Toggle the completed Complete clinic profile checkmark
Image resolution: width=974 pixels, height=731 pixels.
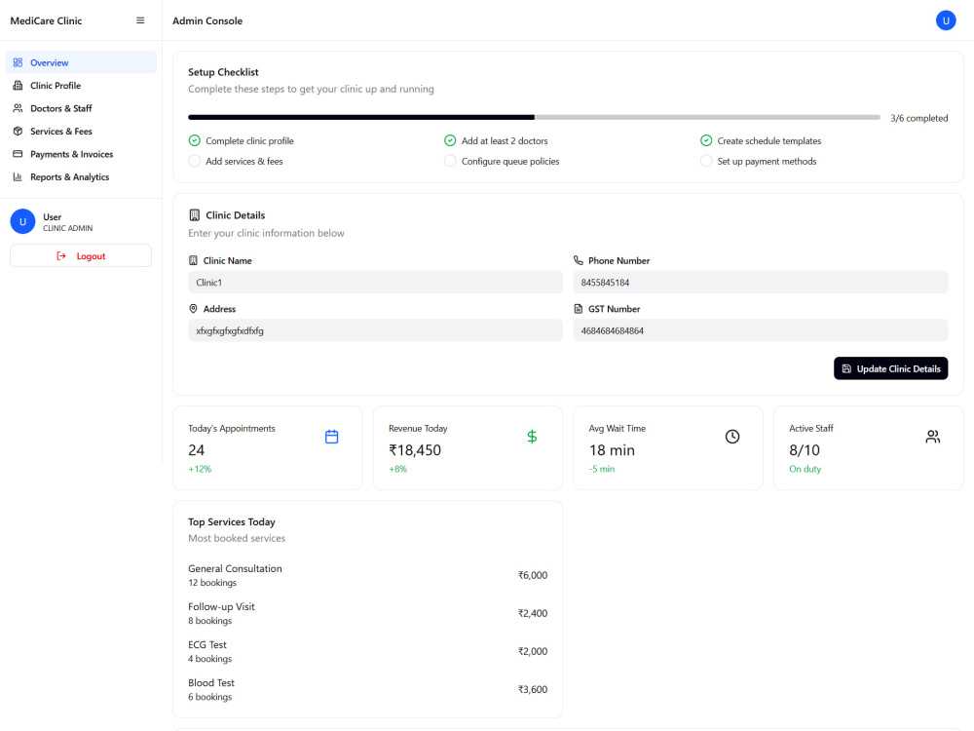click(195, 140)
